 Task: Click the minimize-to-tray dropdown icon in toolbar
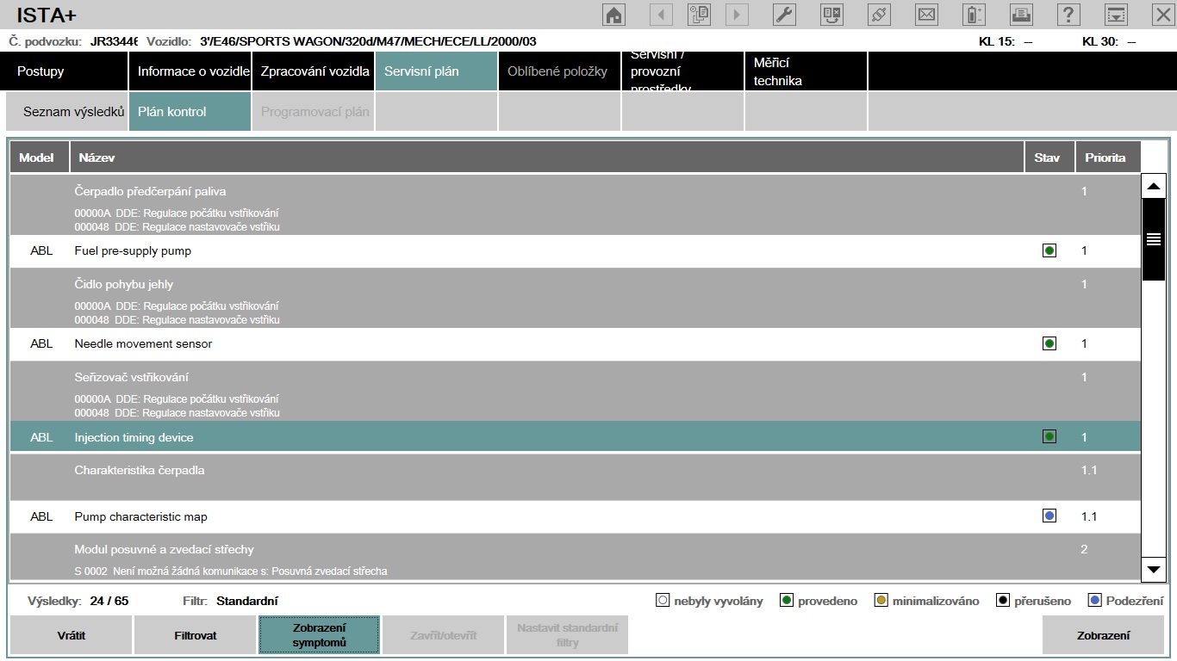pyautogui.click(x=1116, y=15)
